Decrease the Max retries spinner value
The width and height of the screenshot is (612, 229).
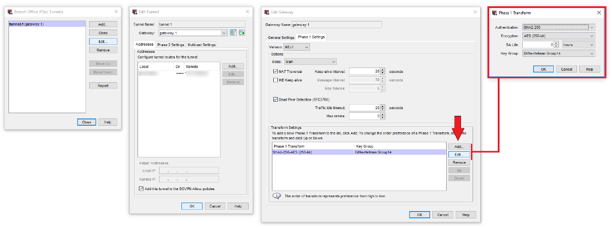pos(383,118)
